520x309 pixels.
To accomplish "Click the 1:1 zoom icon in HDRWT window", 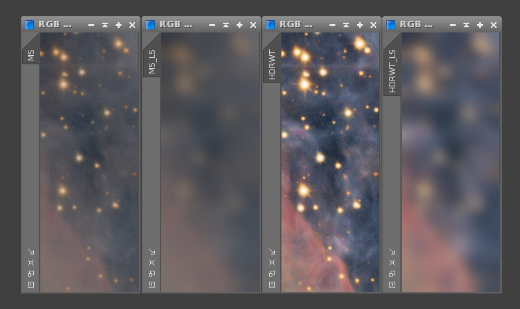I will [272, 285].
